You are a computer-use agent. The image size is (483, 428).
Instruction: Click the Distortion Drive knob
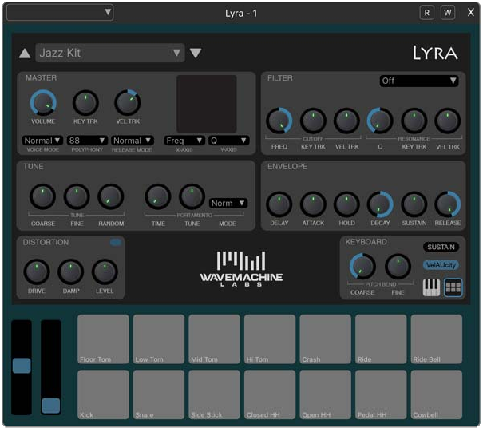[37, 271]
